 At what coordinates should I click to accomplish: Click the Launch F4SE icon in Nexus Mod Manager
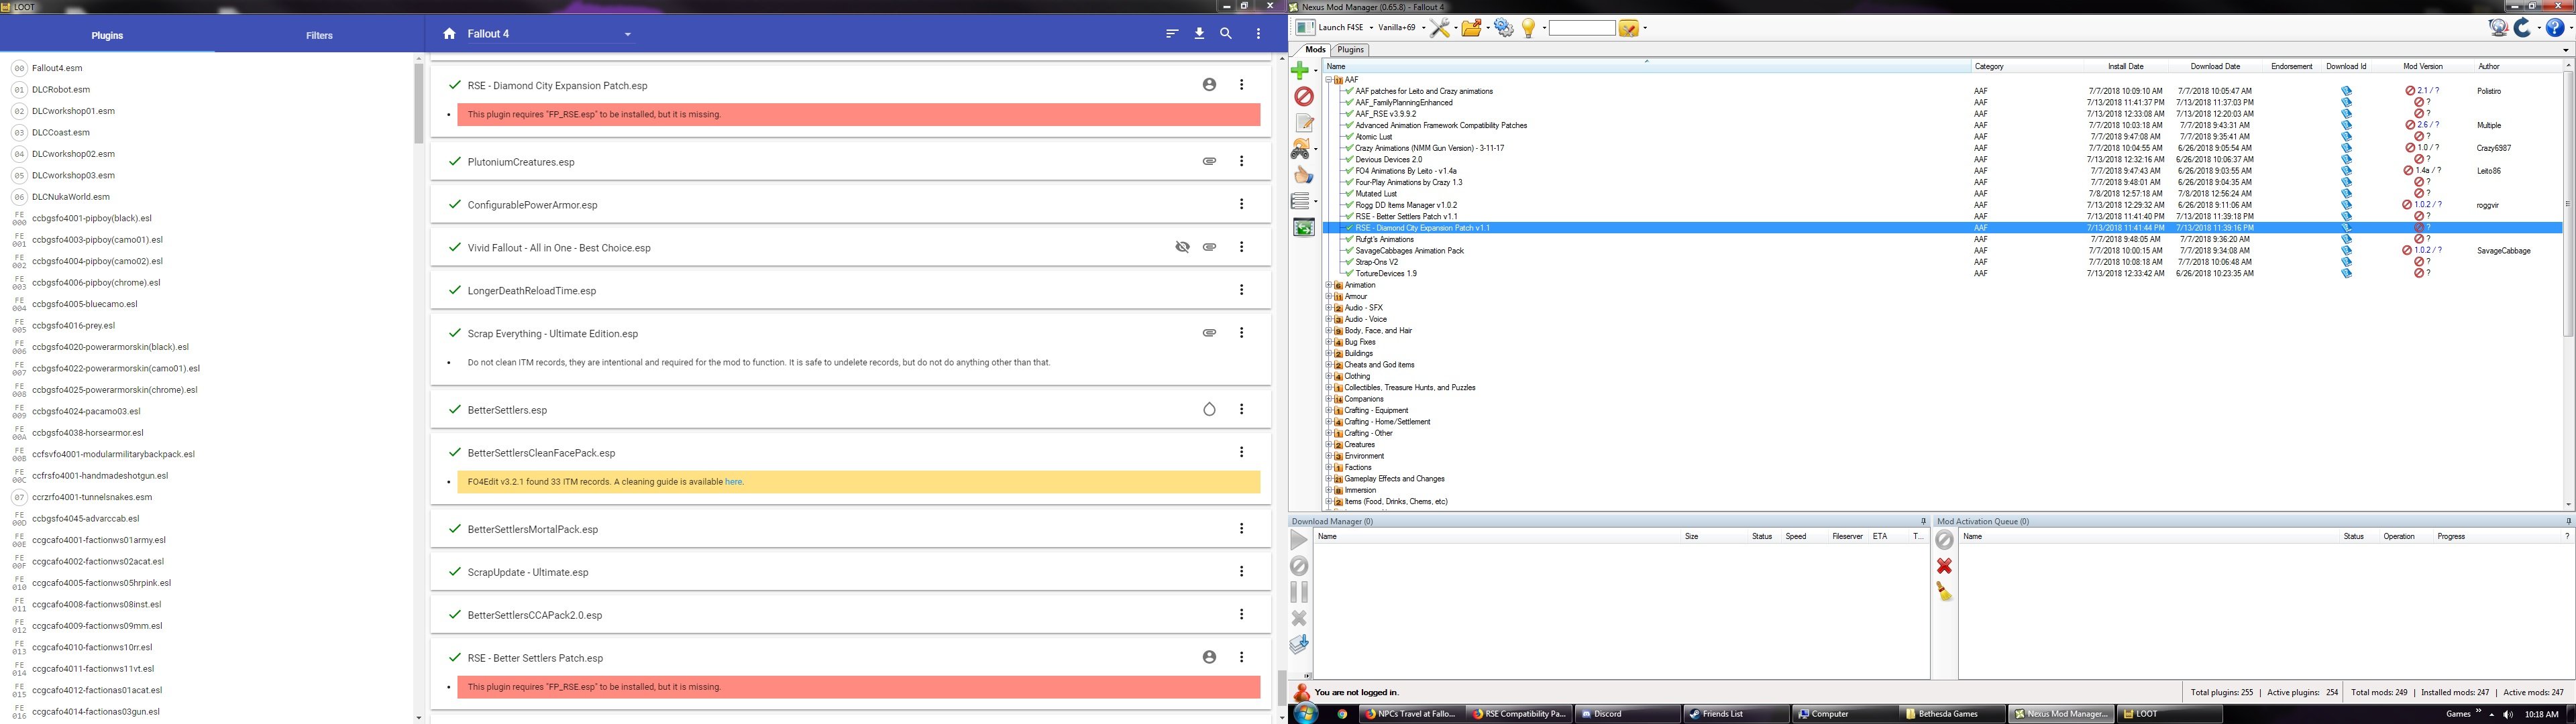click(1304, 27)
